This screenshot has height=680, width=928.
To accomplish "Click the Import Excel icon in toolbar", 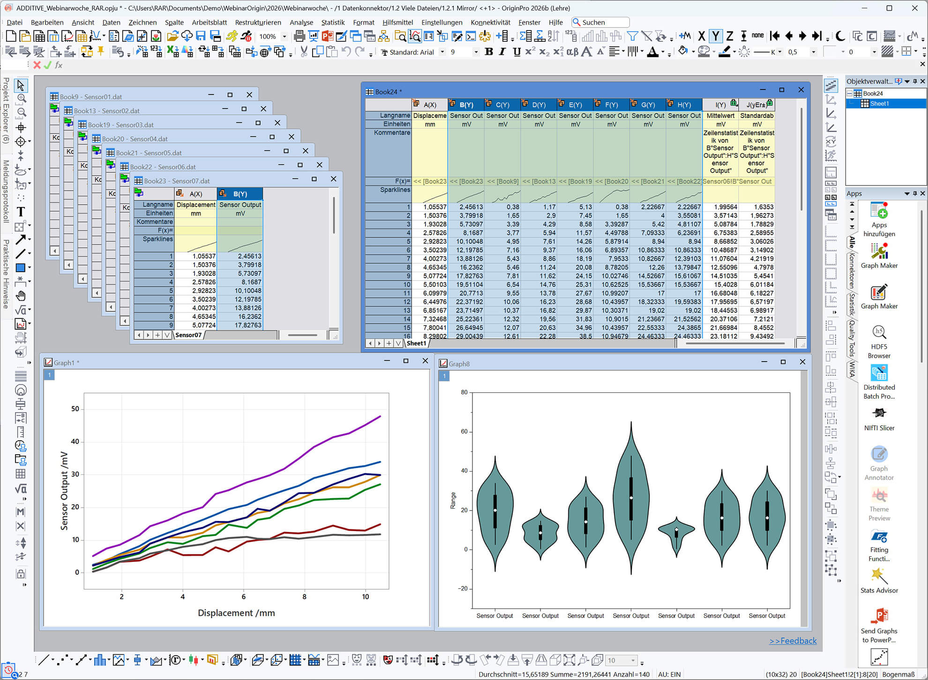I will click(173, 52).
